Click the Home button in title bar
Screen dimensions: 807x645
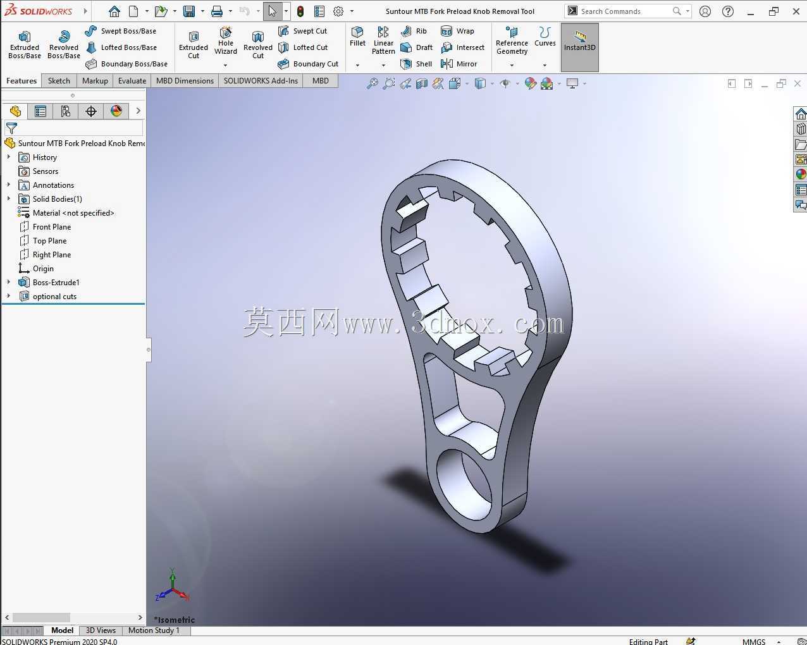[114, 11]
